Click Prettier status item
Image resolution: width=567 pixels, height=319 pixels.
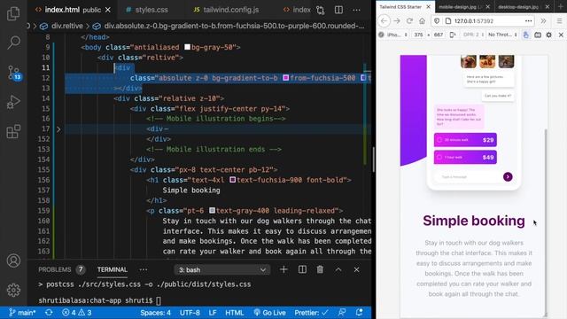pyautogui.click(x=311, y=313)
